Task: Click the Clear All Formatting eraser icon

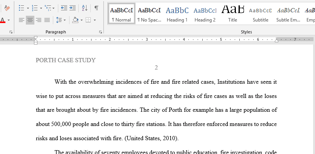Action: point(7,8)
